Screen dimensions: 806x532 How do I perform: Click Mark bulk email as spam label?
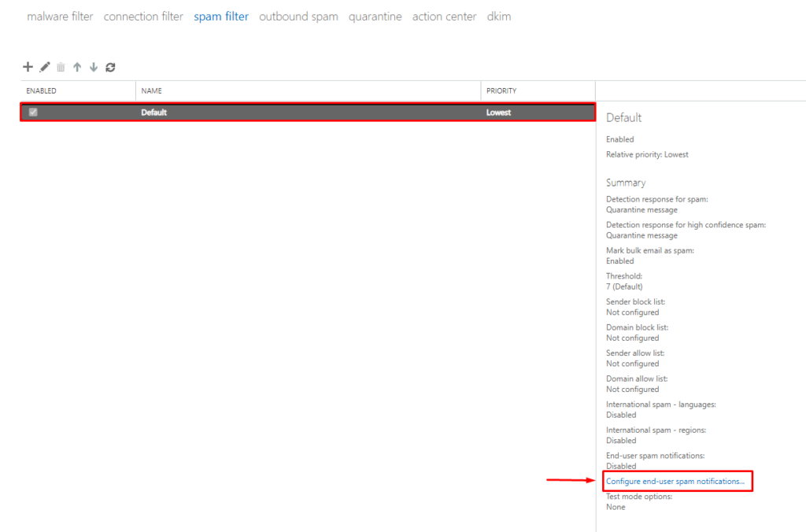click(649, 251)
